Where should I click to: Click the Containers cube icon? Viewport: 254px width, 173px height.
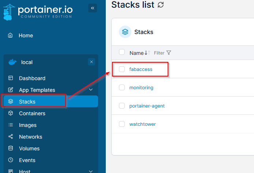pos(11,113)
